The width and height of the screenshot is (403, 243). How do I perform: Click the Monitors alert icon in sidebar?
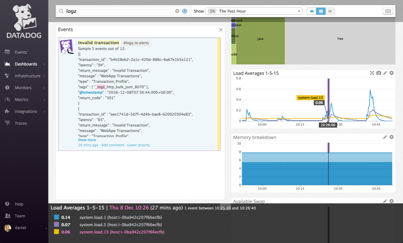click(7, 87)
